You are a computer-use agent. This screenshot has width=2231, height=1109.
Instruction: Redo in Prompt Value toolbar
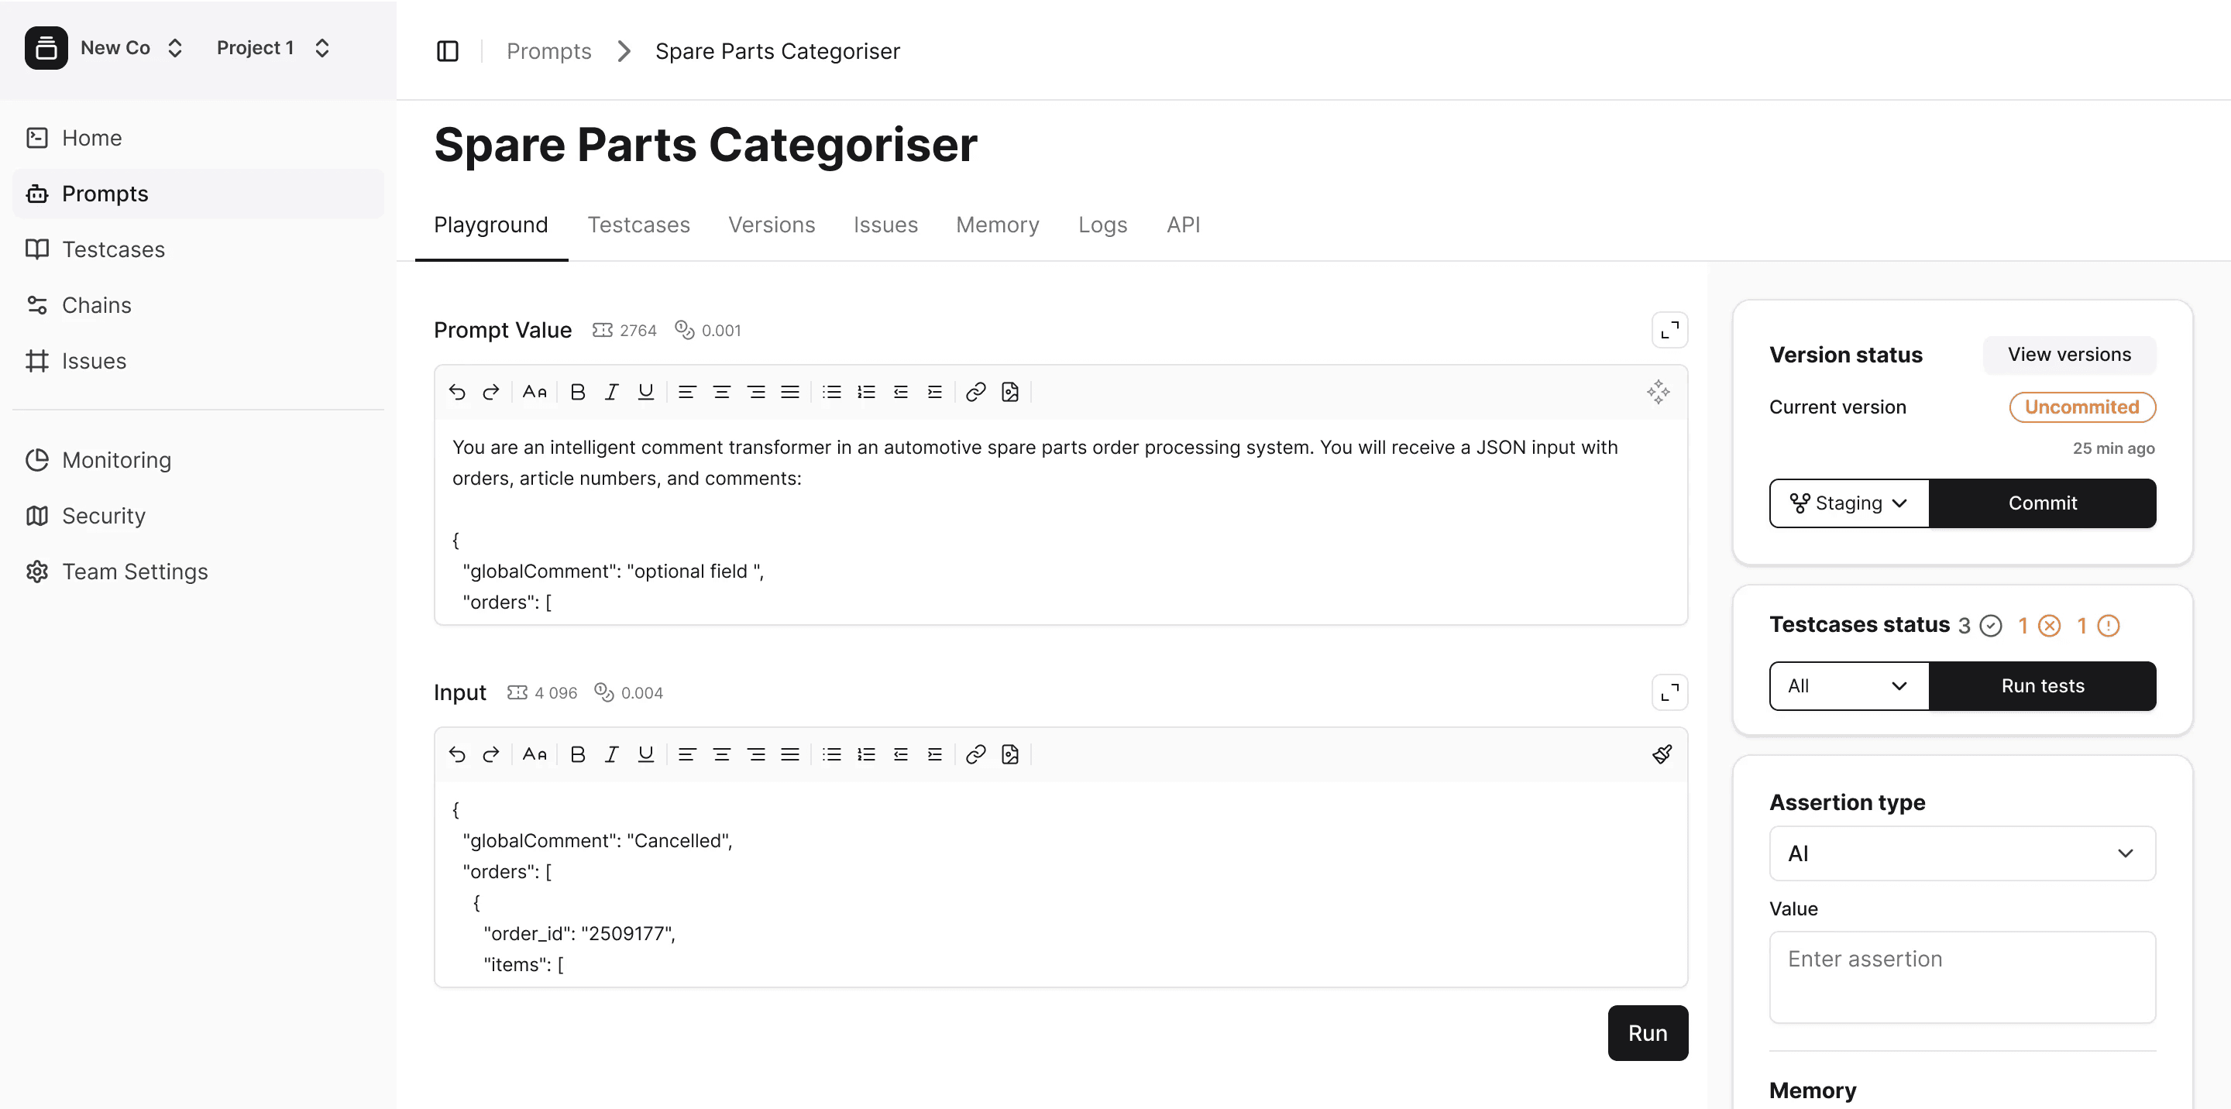(491, 392)
